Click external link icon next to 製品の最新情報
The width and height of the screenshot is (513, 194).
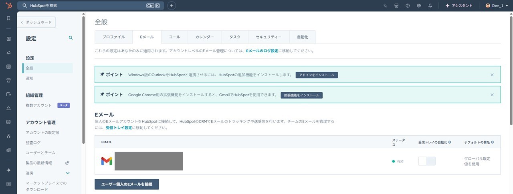point(67,163)
